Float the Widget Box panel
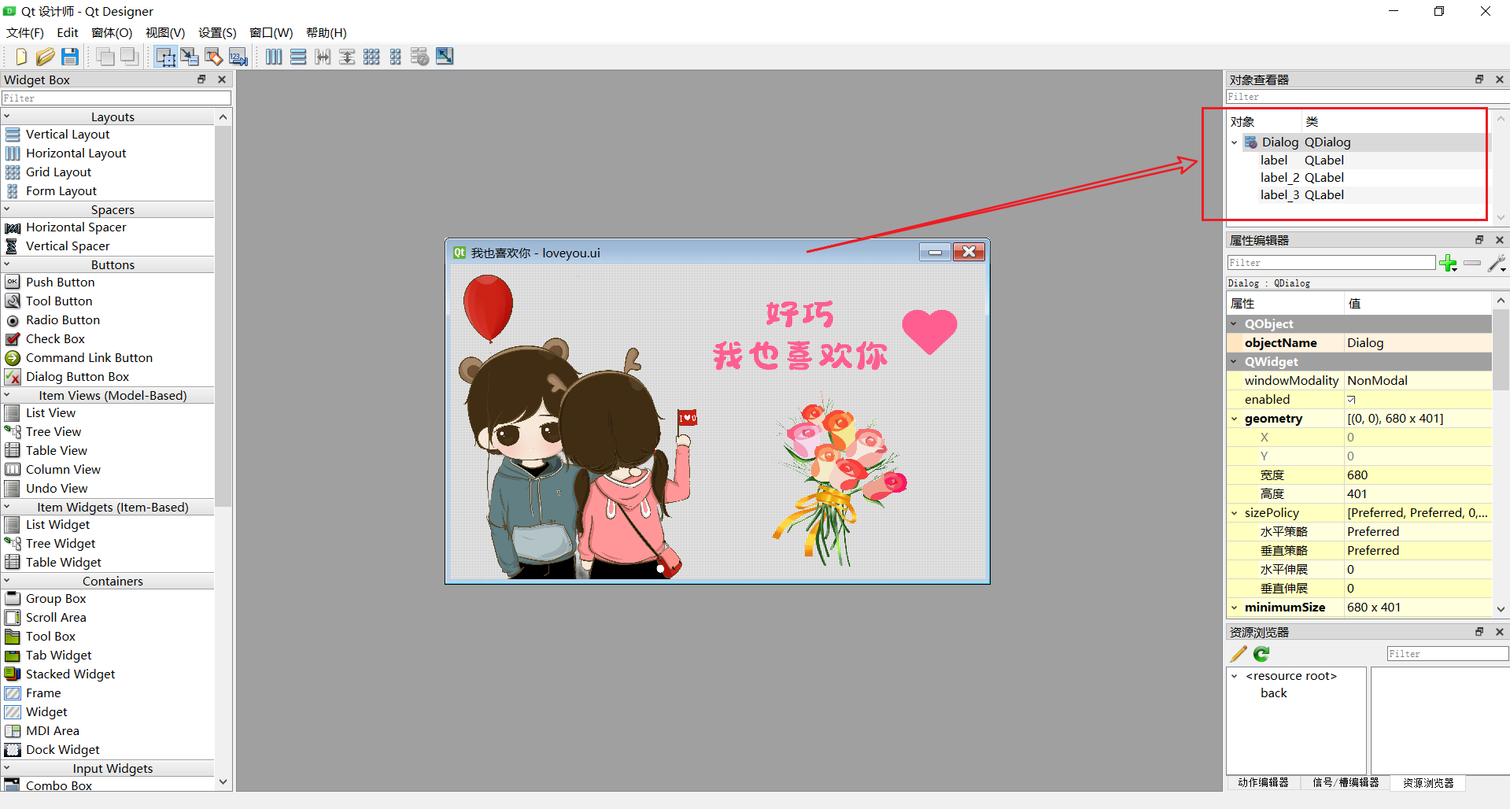The width and height of the screenshot is (1510, 809). click(x=201, y=79)
